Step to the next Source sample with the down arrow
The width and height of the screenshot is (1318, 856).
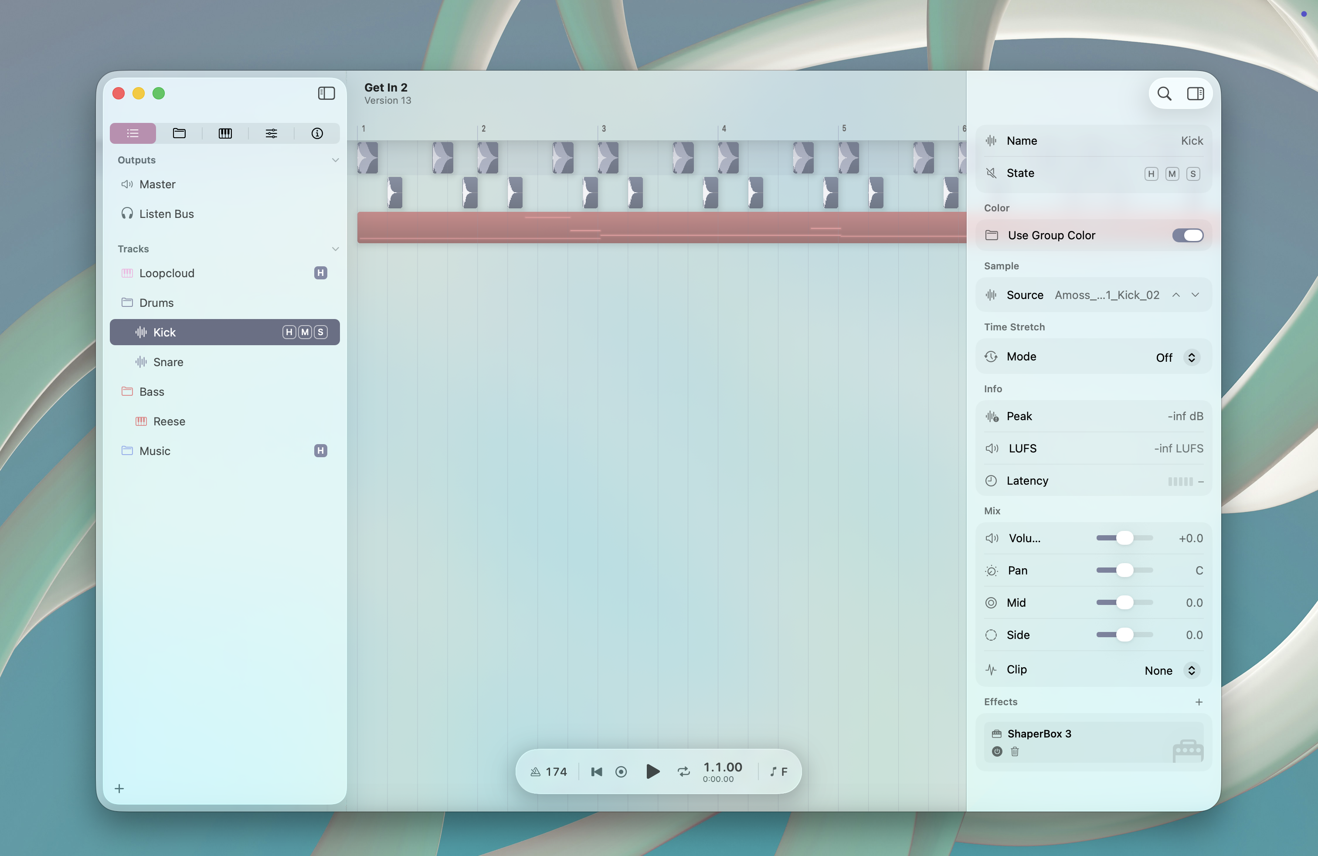point(1196,295)
